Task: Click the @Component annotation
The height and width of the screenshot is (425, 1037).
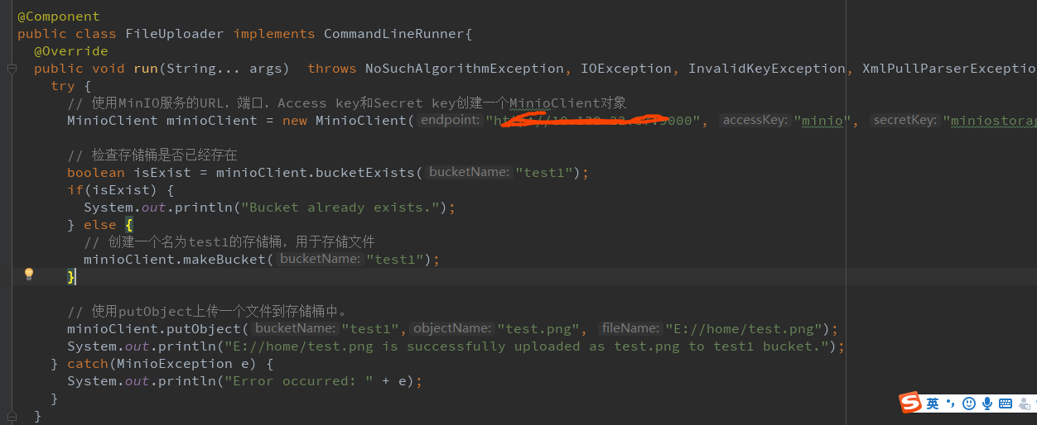Action: tap(59, 17)
